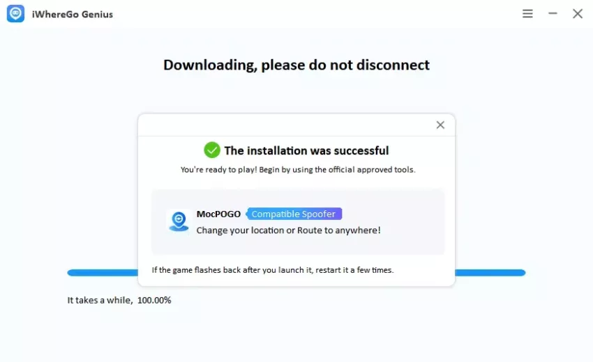
Task: Click the MocPOGO location pin icon
Action: (x=179, y=221)
